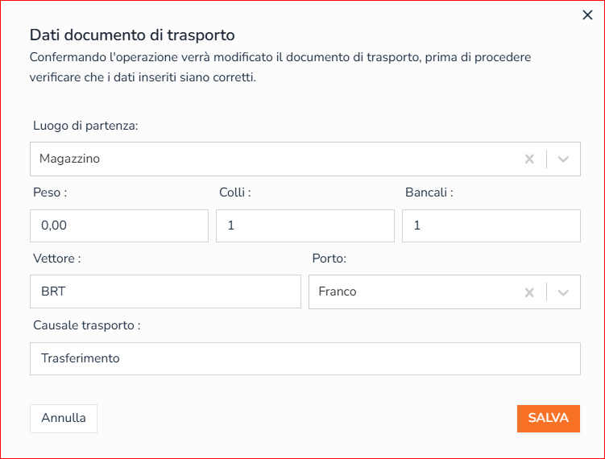The width and height of the screenshot is (605, 459).
Task: Edit the Vettore field containing BRT
Action: (165, 292)
